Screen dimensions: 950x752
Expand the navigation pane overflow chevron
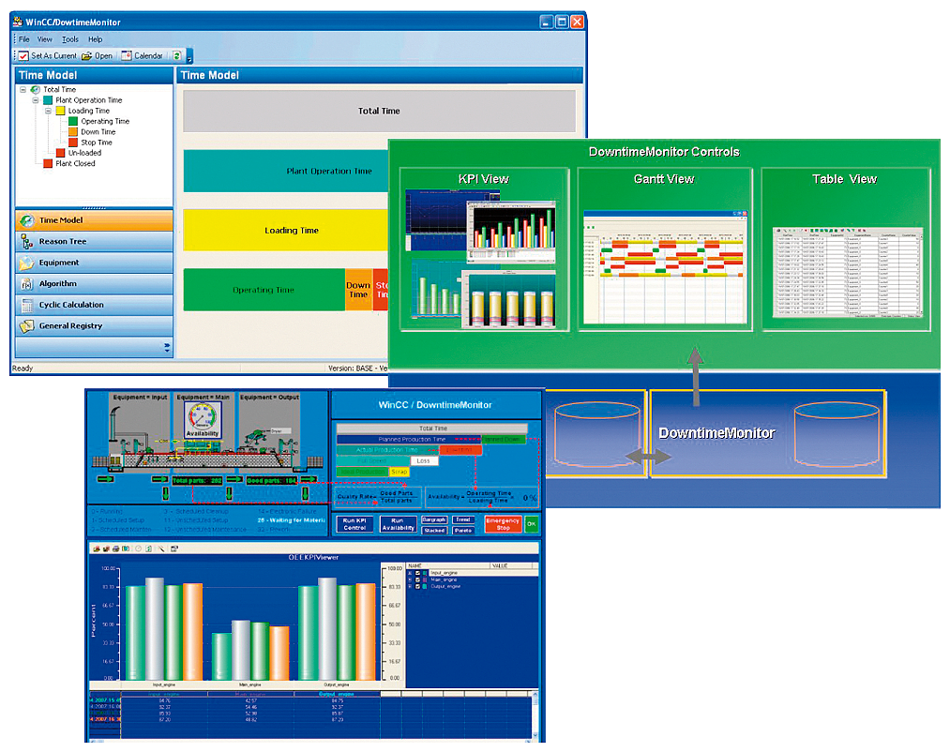click(x=167, y=347)
